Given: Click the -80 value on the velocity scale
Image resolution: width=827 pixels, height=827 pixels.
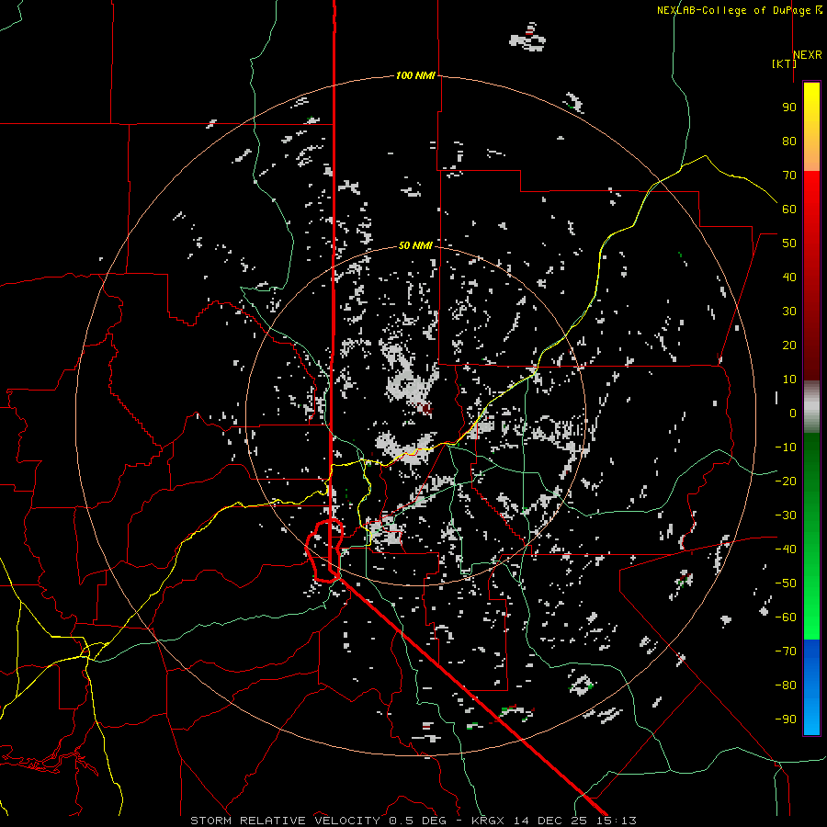Looking at the screenshot, I should coord(786,685).
